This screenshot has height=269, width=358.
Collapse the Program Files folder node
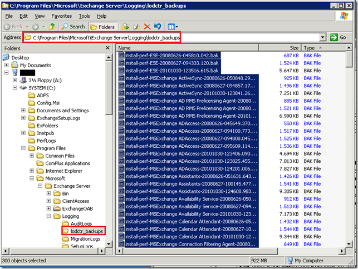click(x=23, y=148)
